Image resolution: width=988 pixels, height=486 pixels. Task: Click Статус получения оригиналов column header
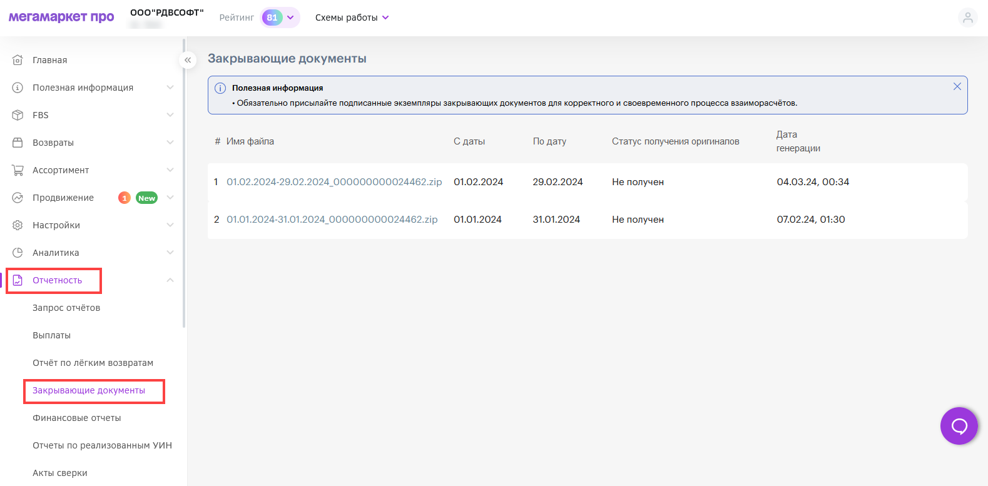[x=676, y=141]
